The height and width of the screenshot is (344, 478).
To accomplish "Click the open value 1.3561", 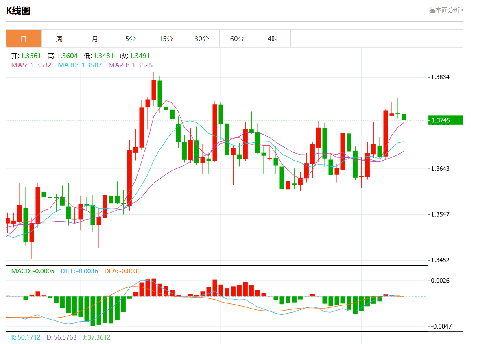I will pyautogui.click(x=31, y=56).
